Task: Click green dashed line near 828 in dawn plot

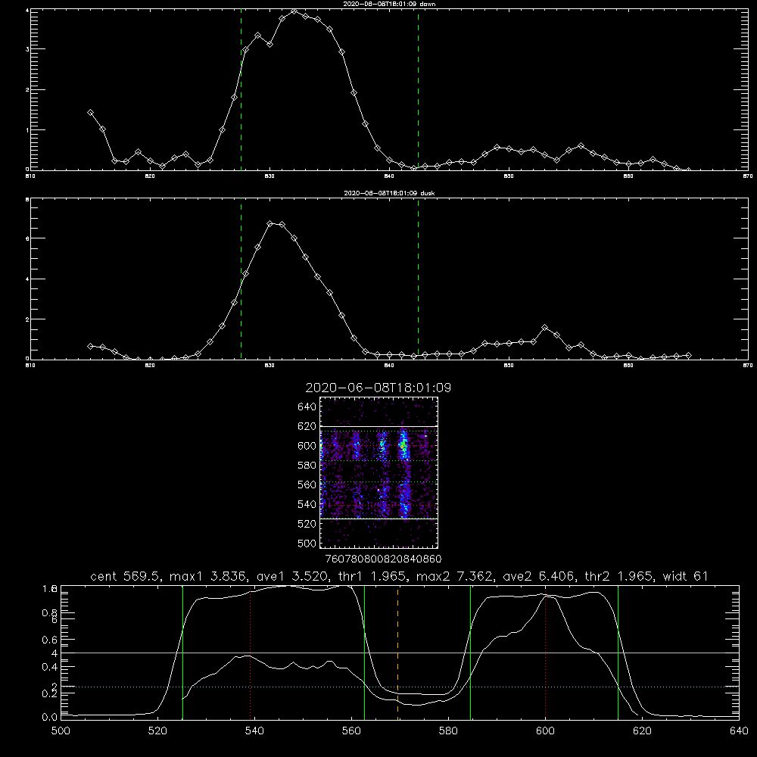Action: (x=241, y=89)
